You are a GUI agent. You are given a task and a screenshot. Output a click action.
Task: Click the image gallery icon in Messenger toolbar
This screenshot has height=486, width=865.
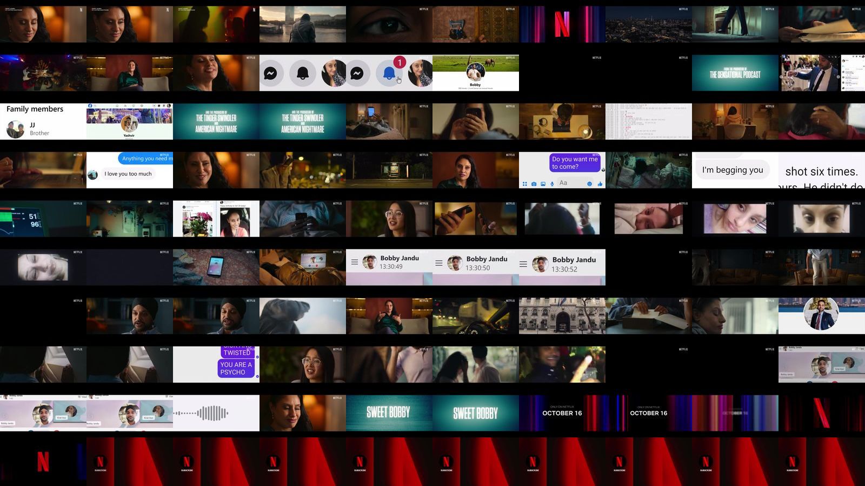pyautogui.click(x=543, y=184)
